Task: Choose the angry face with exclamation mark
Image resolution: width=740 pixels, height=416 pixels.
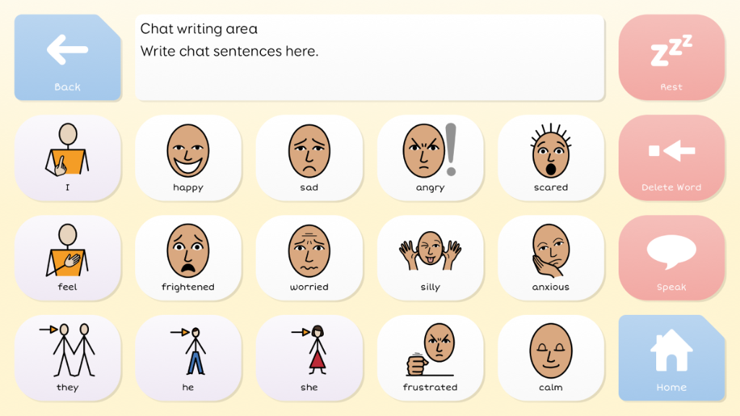Action: 430,157
